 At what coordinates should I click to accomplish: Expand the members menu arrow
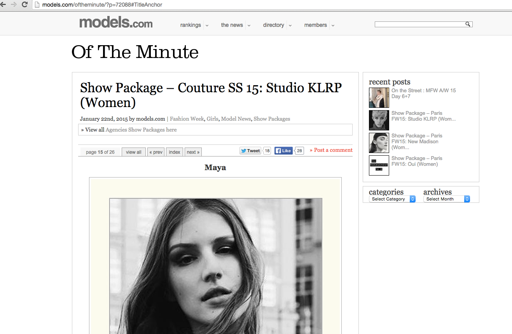pyautogui.click(x=333, y=25)
